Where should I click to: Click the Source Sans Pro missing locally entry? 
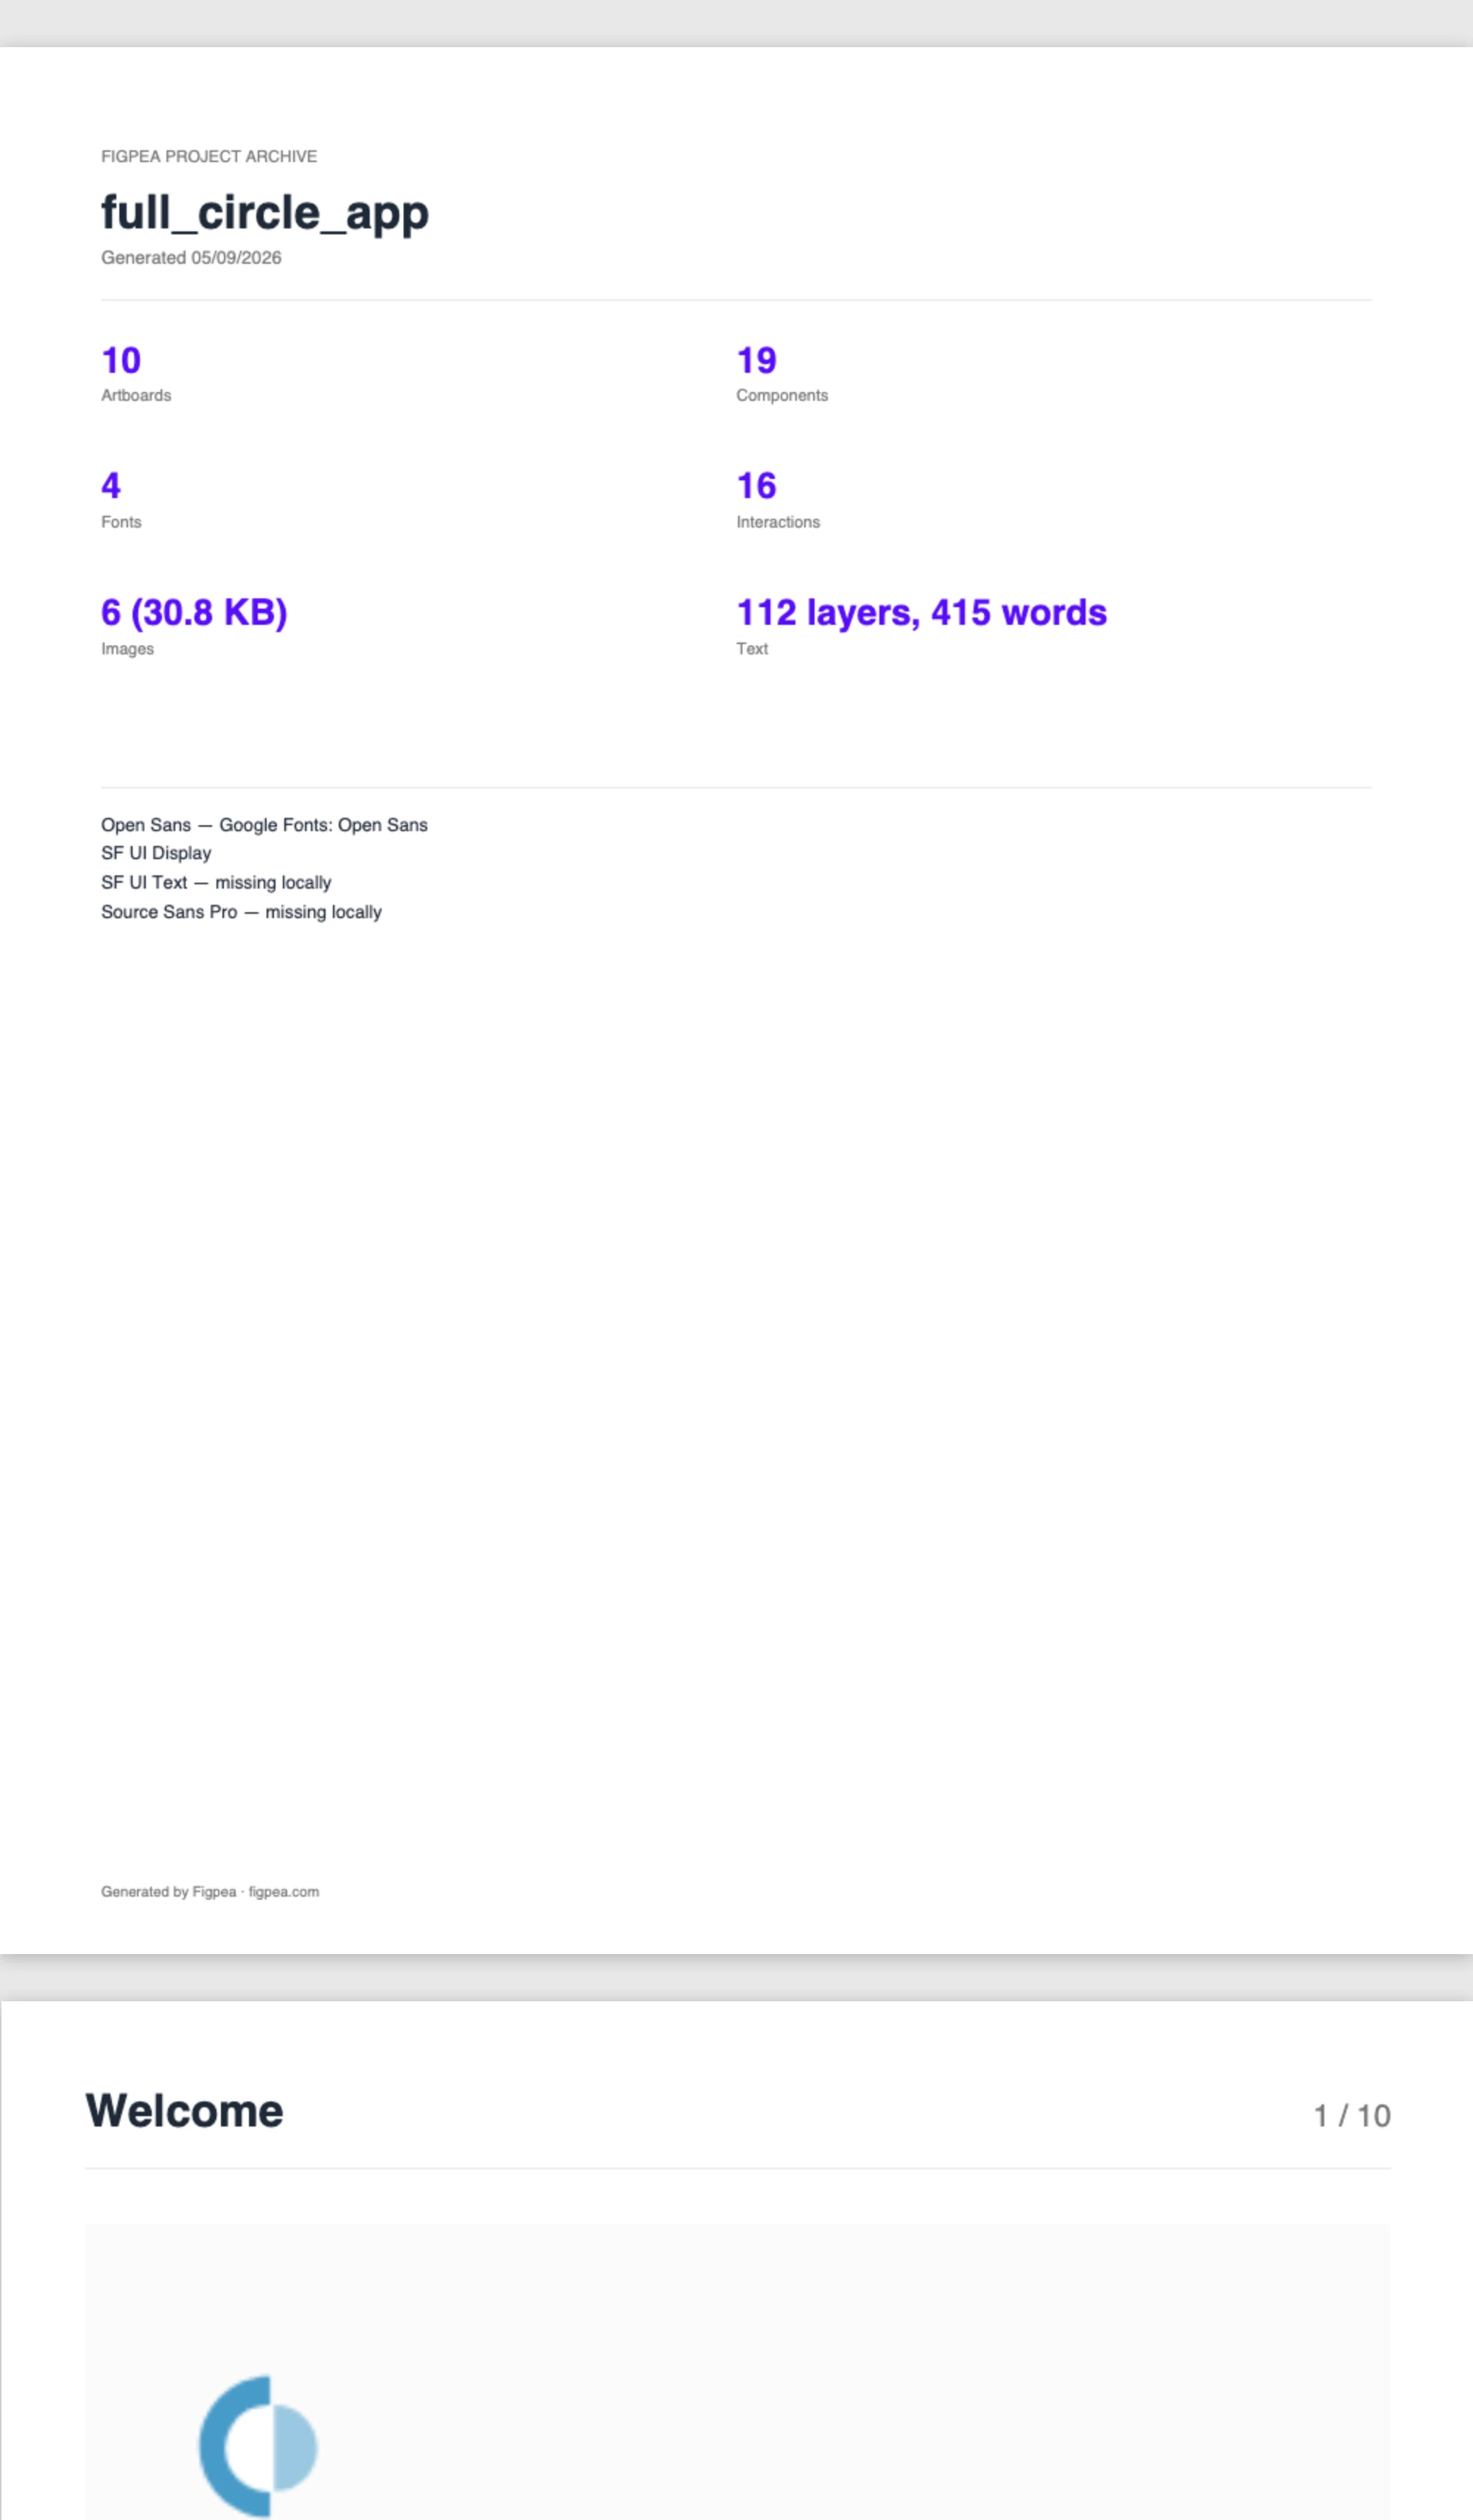(241, 912)
